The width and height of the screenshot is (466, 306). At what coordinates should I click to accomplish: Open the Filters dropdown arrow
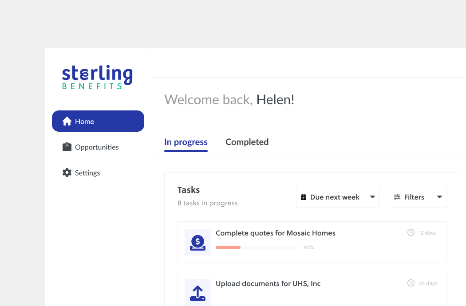(x=439, y=197)
